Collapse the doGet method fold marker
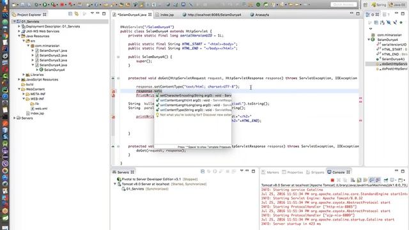 point(118,78)
